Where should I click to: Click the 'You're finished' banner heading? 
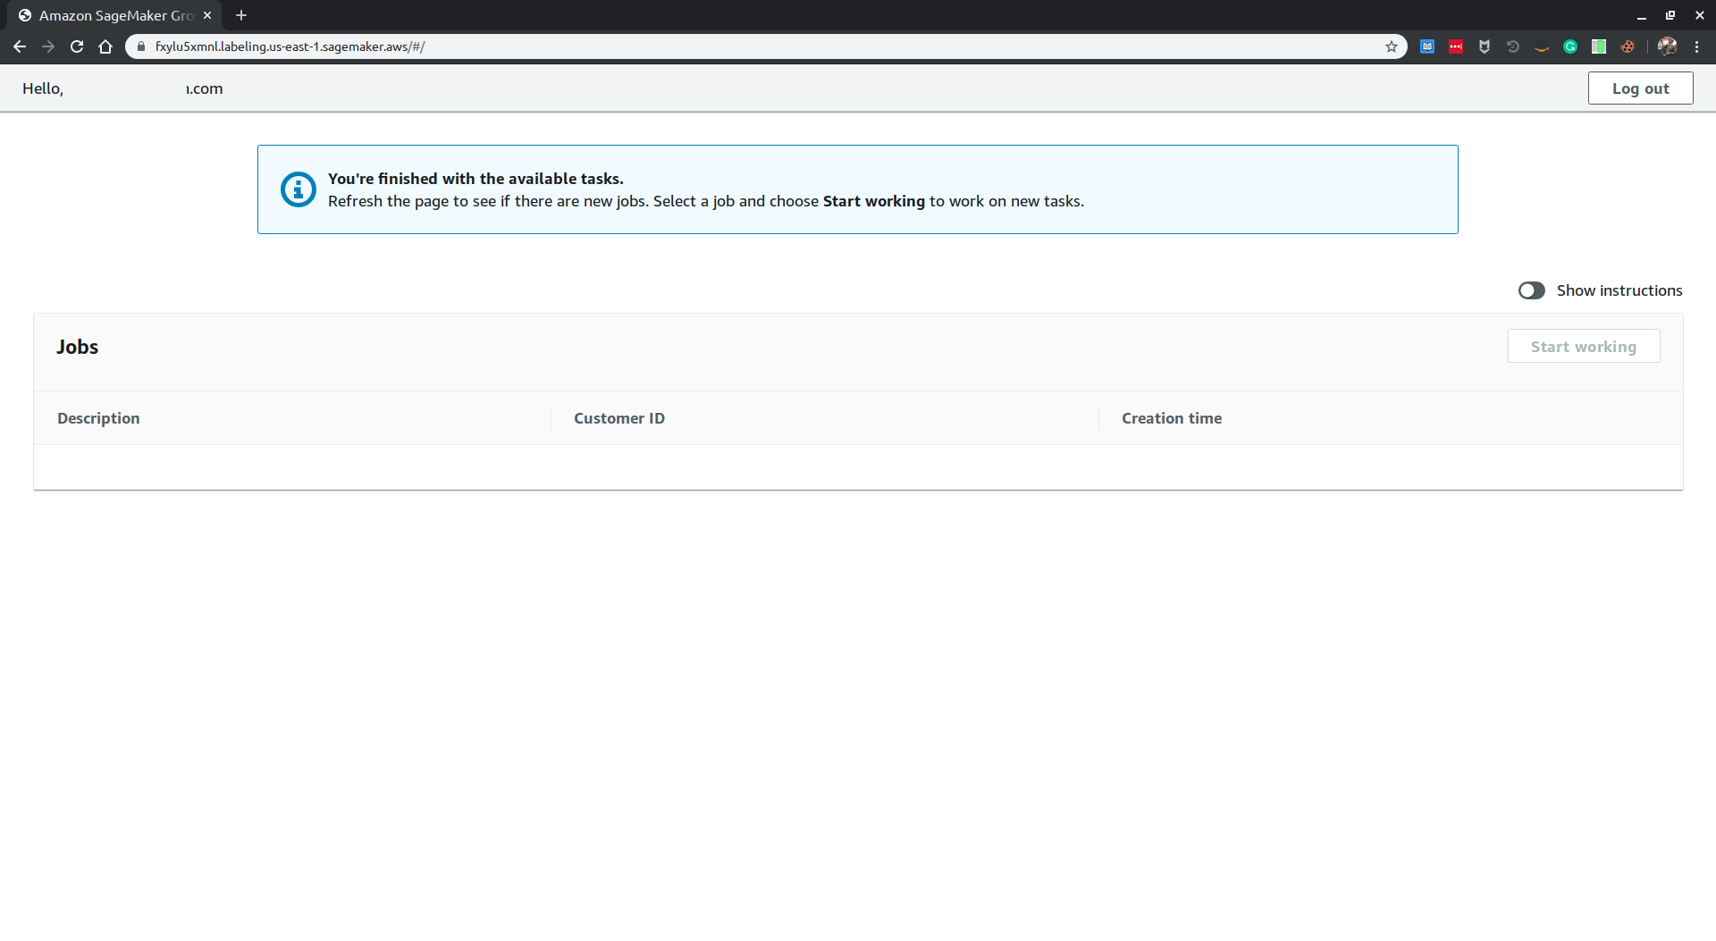click(475, 179)
